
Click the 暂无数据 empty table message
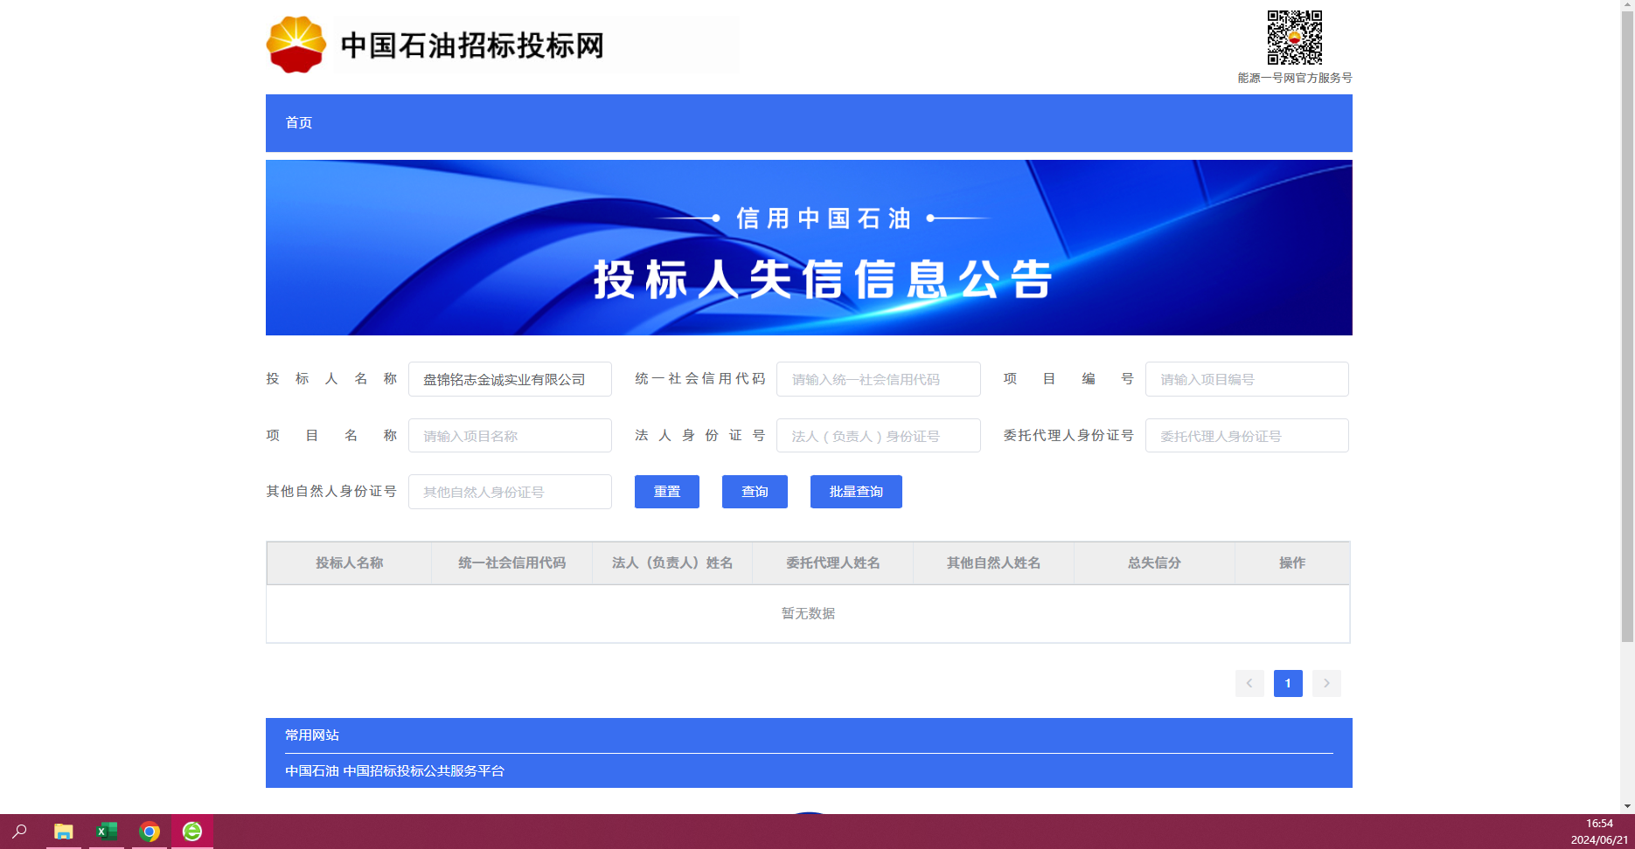pos(808,614)
